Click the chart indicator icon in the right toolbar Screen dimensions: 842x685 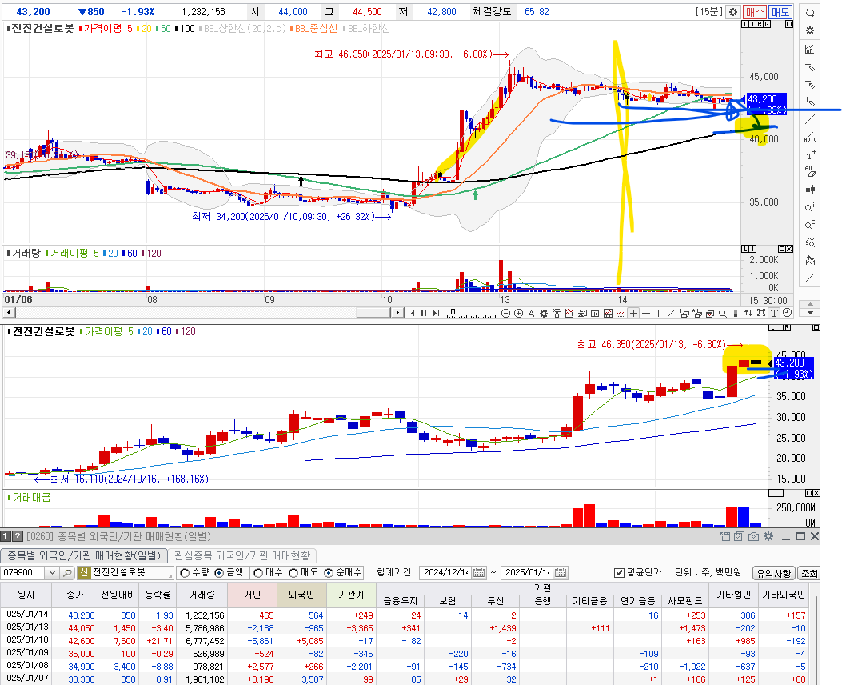click(x=810, y=49)
